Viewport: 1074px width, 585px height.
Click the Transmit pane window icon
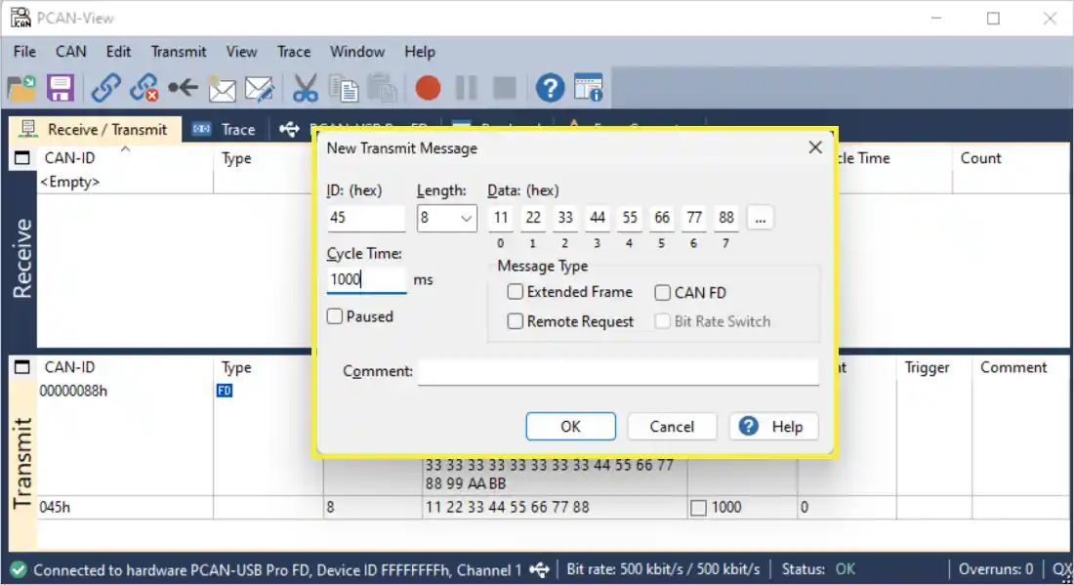[x=21, y=367]
